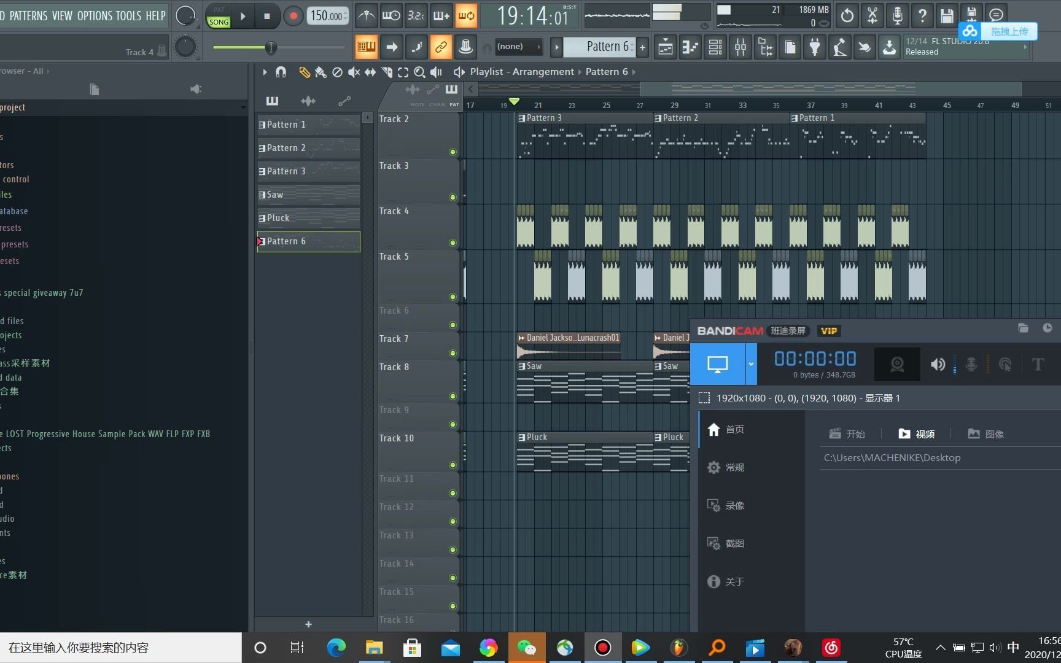Open Bandicam 首页 home section
The width and height of the screenshot is (1061, 663).
(726, 429)
